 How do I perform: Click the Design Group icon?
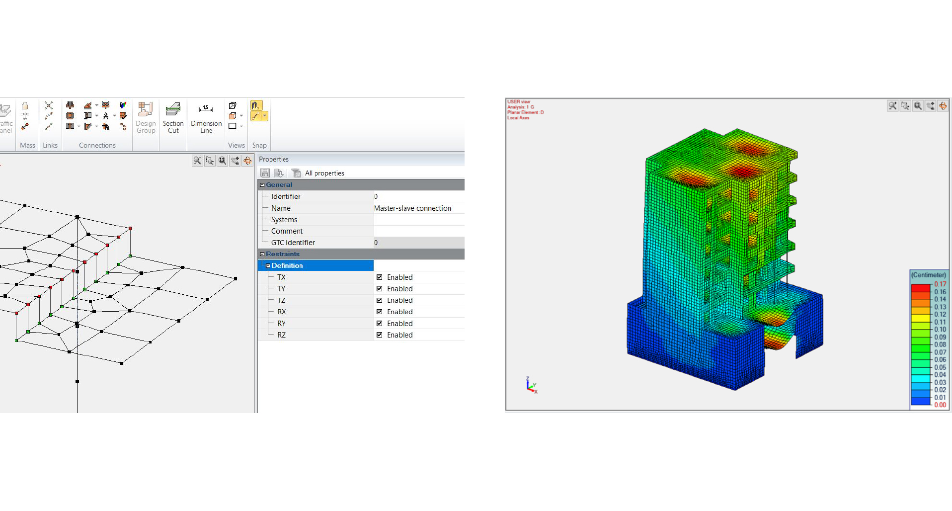[x=146, y=117]
